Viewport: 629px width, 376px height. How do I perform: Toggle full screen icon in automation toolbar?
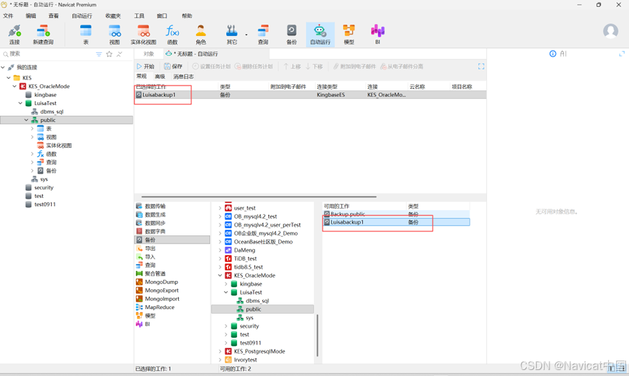pyautogui.click(x=481, y=67)
